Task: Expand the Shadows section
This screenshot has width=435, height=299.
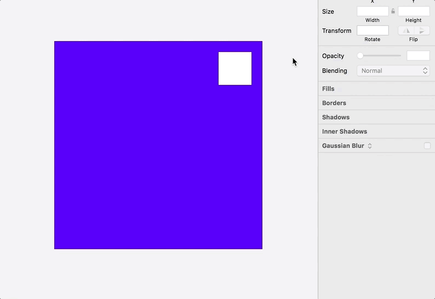Action: pos(336,117)
